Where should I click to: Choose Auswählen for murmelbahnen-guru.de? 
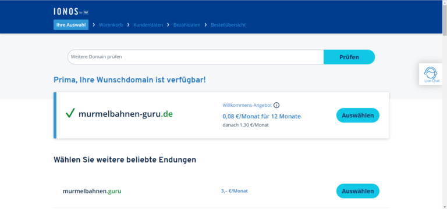358,115
